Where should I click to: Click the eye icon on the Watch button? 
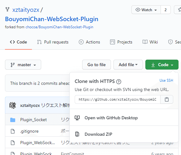click(x=138, y=10)
